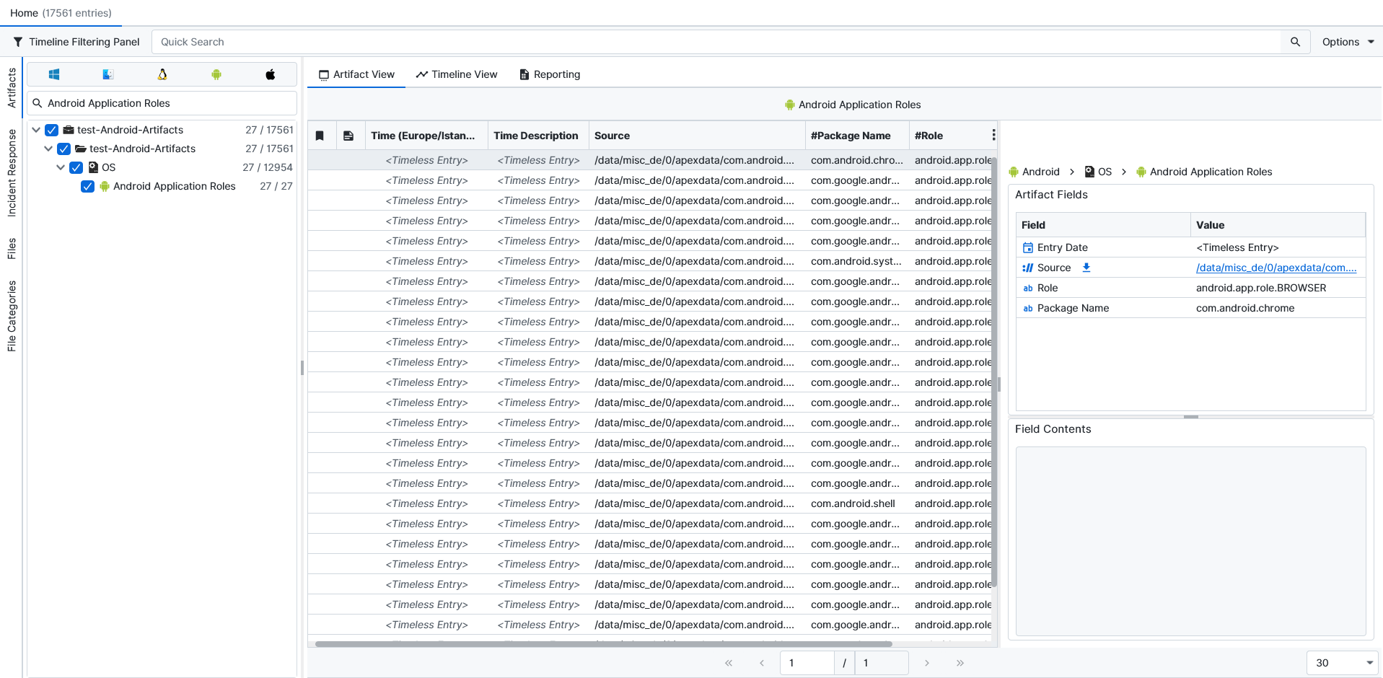Screen dimensions: 1383x678
Task: Filter artifacts by Windows platform icon
Action: click(54, 74)
